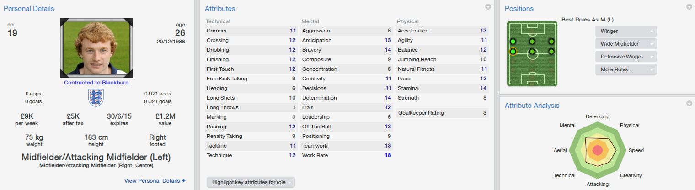Expand the Wide Midfielder role dropdown
The height and width of the screenshot is (190, 695).
tap(626, 44)
